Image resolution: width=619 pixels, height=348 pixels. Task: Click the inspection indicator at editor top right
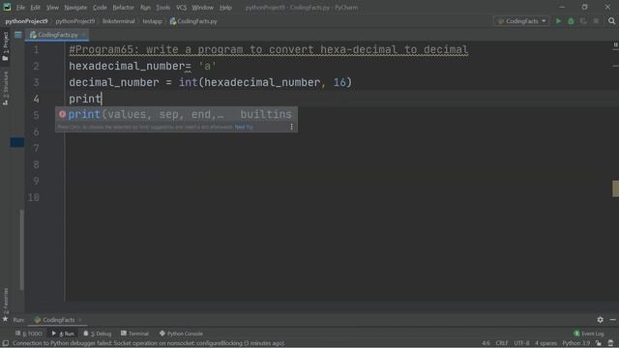coord(615,45)
